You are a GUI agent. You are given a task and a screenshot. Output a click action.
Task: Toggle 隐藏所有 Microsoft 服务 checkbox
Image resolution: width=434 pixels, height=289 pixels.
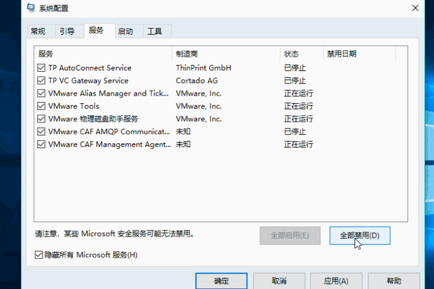click(x=39, y=255)
